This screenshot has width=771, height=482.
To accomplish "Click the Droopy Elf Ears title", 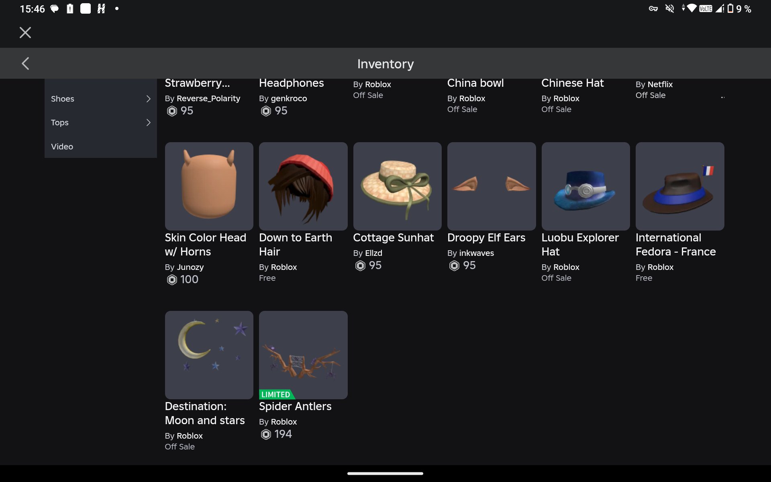I will [x=486, y=237].
